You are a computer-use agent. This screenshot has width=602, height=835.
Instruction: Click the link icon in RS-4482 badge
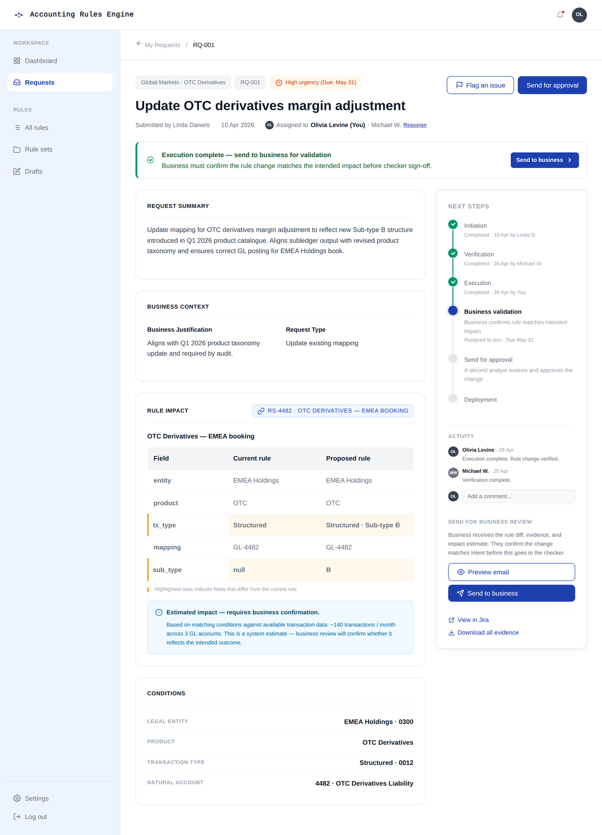click(261, 411)
